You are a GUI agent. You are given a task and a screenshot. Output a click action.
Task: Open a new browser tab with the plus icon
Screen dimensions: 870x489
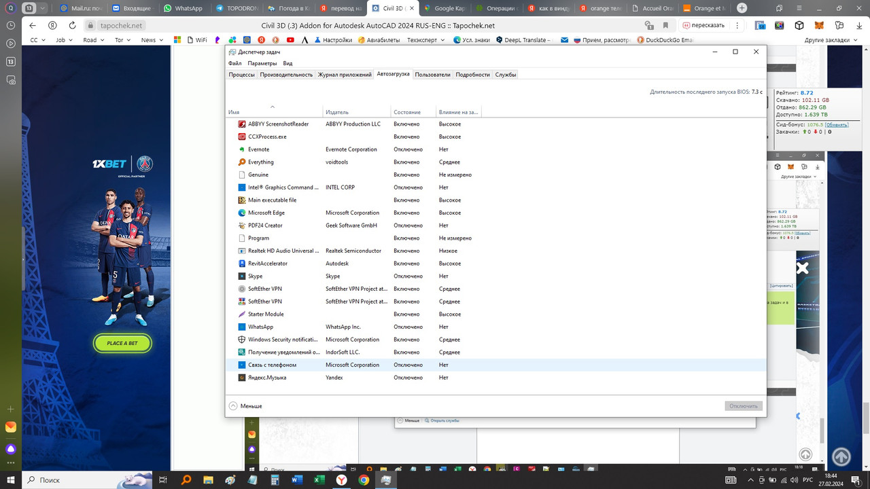pyautogui.click(x=742, y=8)
